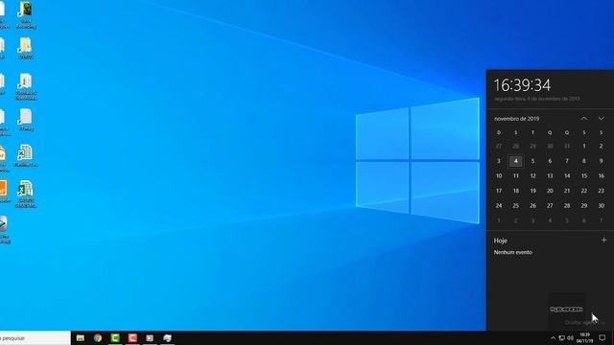Click the gray play-button taskbar icon
The image size is (614, 345).
[x=150, y=338]
